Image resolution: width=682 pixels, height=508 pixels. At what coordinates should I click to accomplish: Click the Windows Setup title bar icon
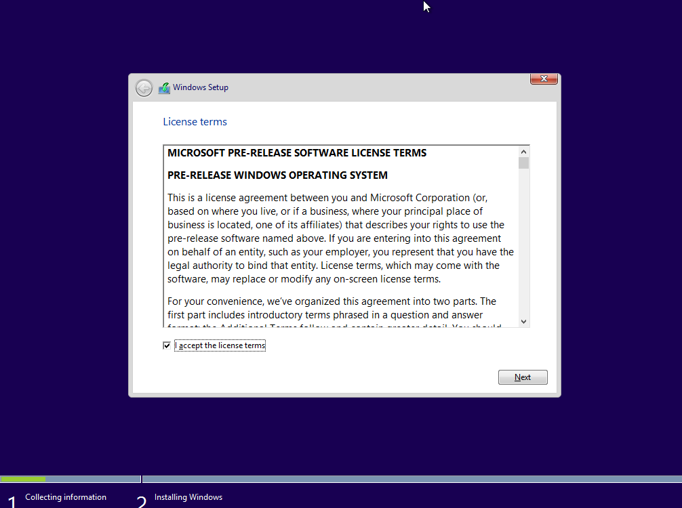click(164, 88)
